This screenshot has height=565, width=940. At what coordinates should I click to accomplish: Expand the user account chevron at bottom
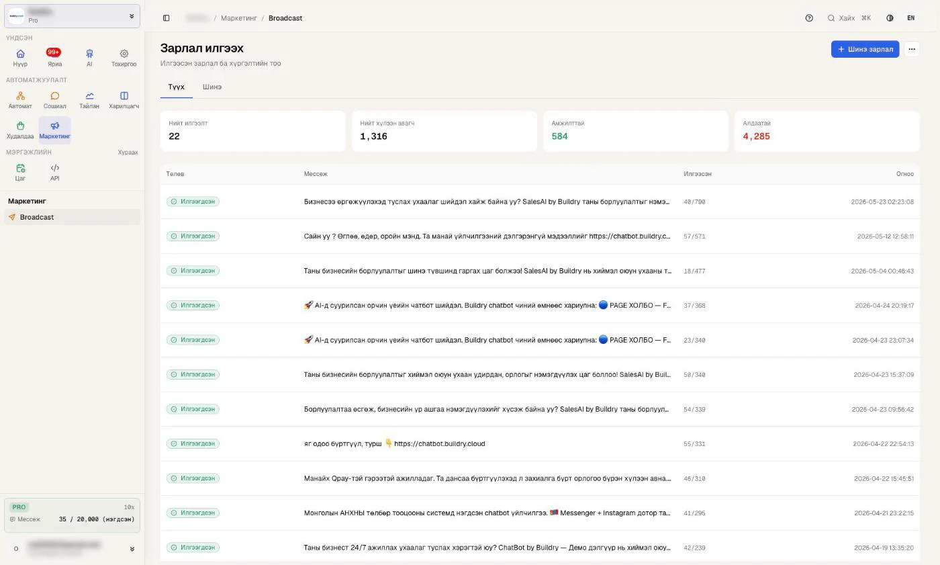coord(132,549)
